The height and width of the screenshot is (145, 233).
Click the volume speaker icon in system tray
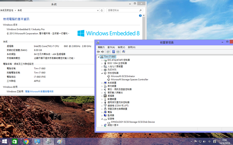pyautogui.click(x=205, y=141)
